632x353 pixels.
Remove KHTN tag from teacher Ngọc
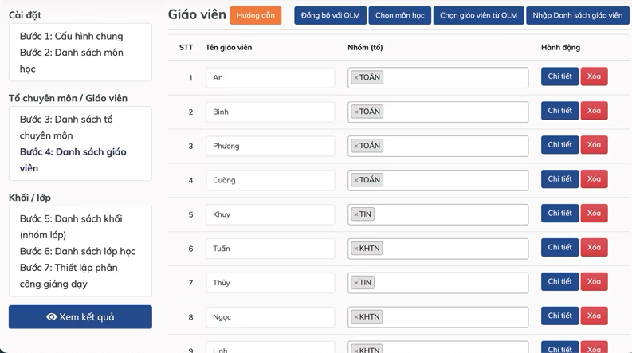click(x=356, y=317)
